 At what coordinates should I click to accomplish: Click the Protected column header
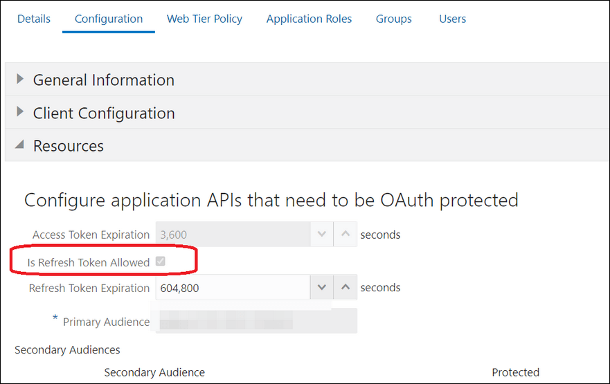515,372
